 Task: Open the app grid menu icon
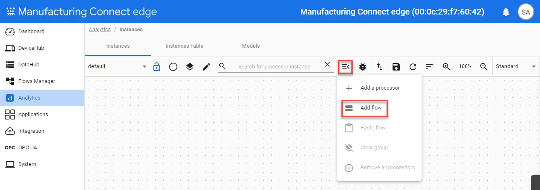coord(10,12)
